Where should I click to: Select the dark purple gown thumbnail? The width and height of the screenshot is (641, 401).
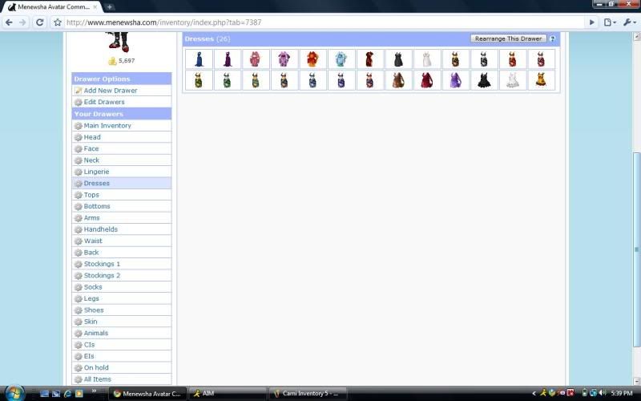[x=228, y=59]
